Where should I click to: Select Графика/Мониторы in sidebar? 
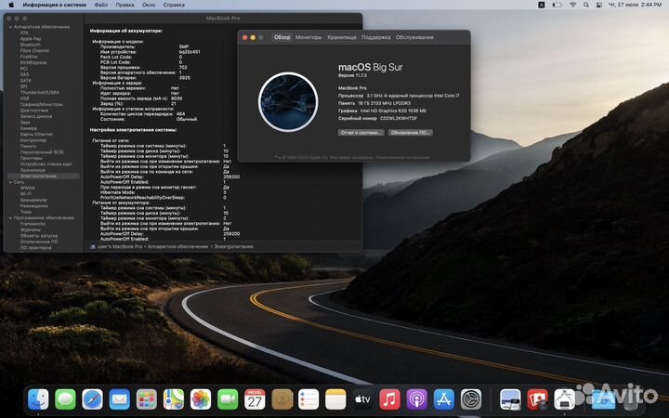point(42,104)
